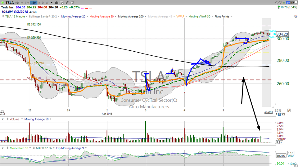Click the reorder arrows beside TSLA 15 Minute
This screenshot has height=168, width=298.
(x=3, y=16)
